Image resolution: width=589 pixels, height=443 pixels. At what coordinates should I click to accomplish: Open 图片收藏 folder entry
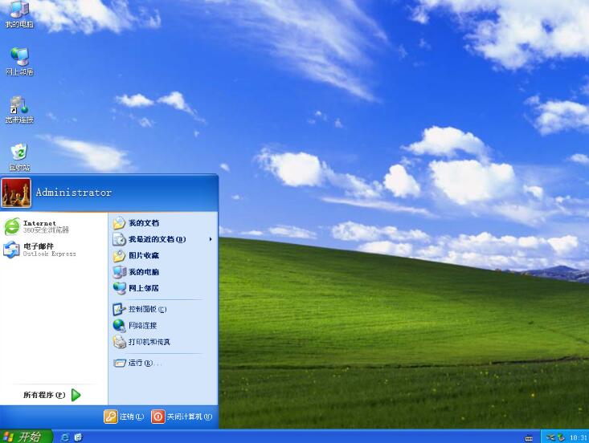pyautogui.click(x=162, y=255)
